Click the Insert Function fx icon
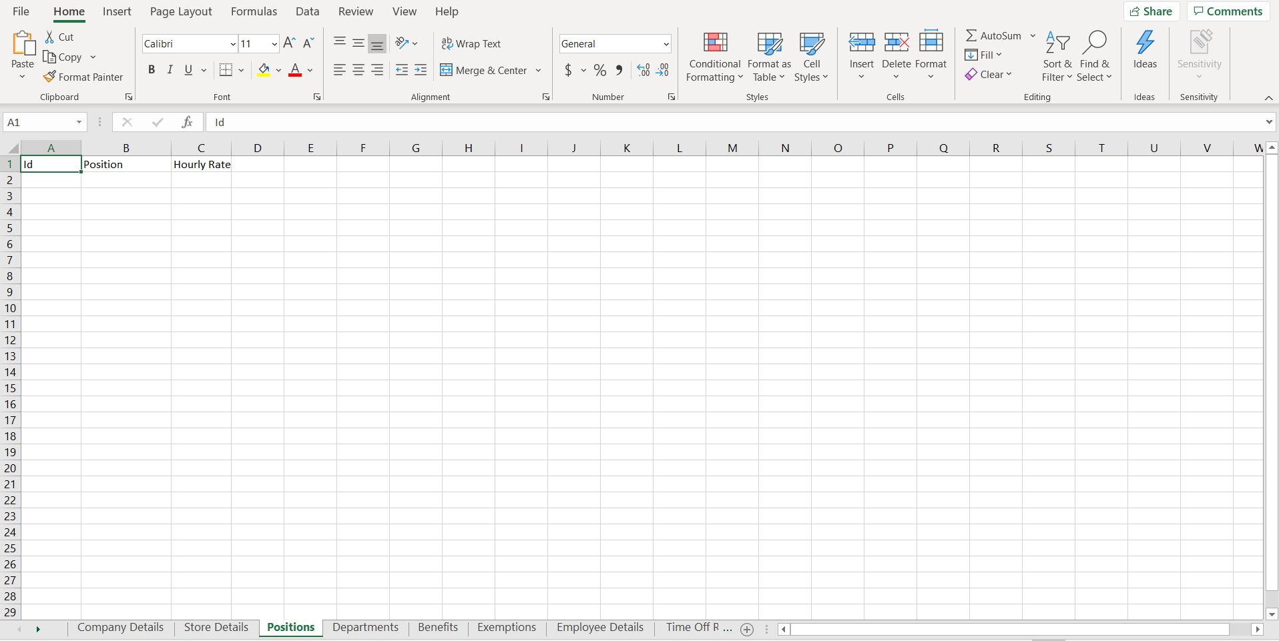The height and width of the screenshot is (641, 1279). click(187, 122)
